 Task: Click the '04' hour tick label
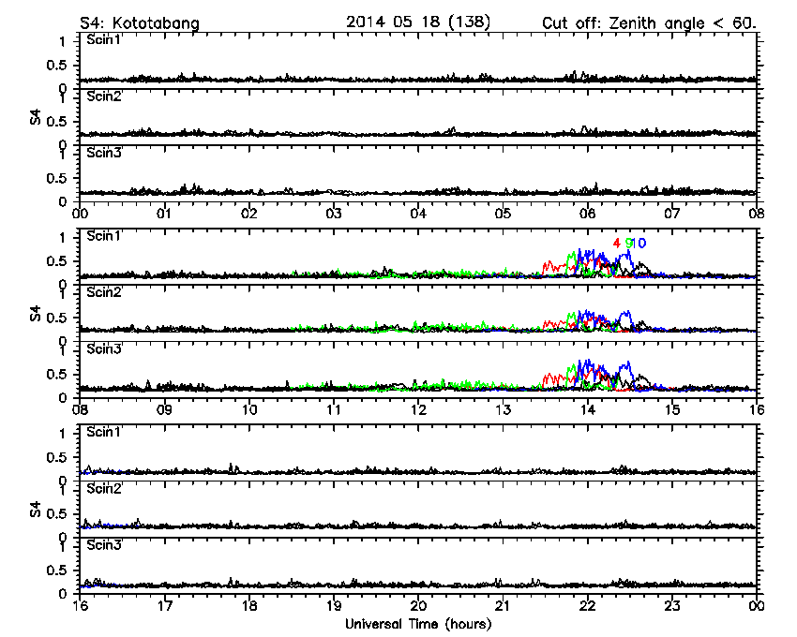coord(418,214)
